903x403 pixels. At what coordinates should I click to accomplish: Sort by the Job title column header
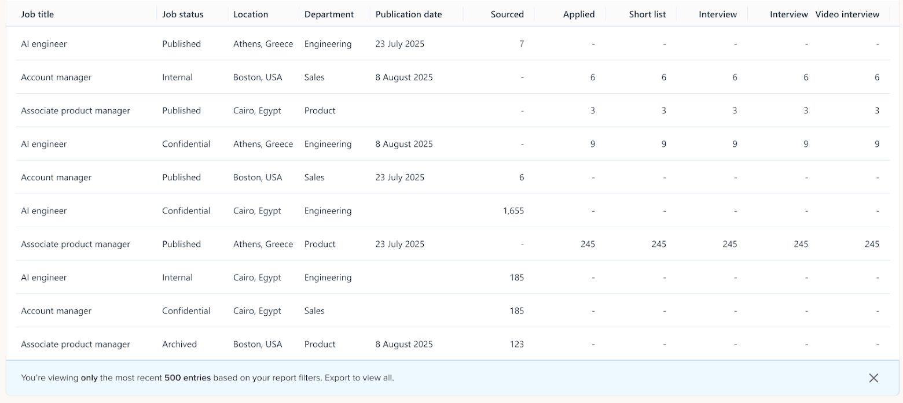38,14
